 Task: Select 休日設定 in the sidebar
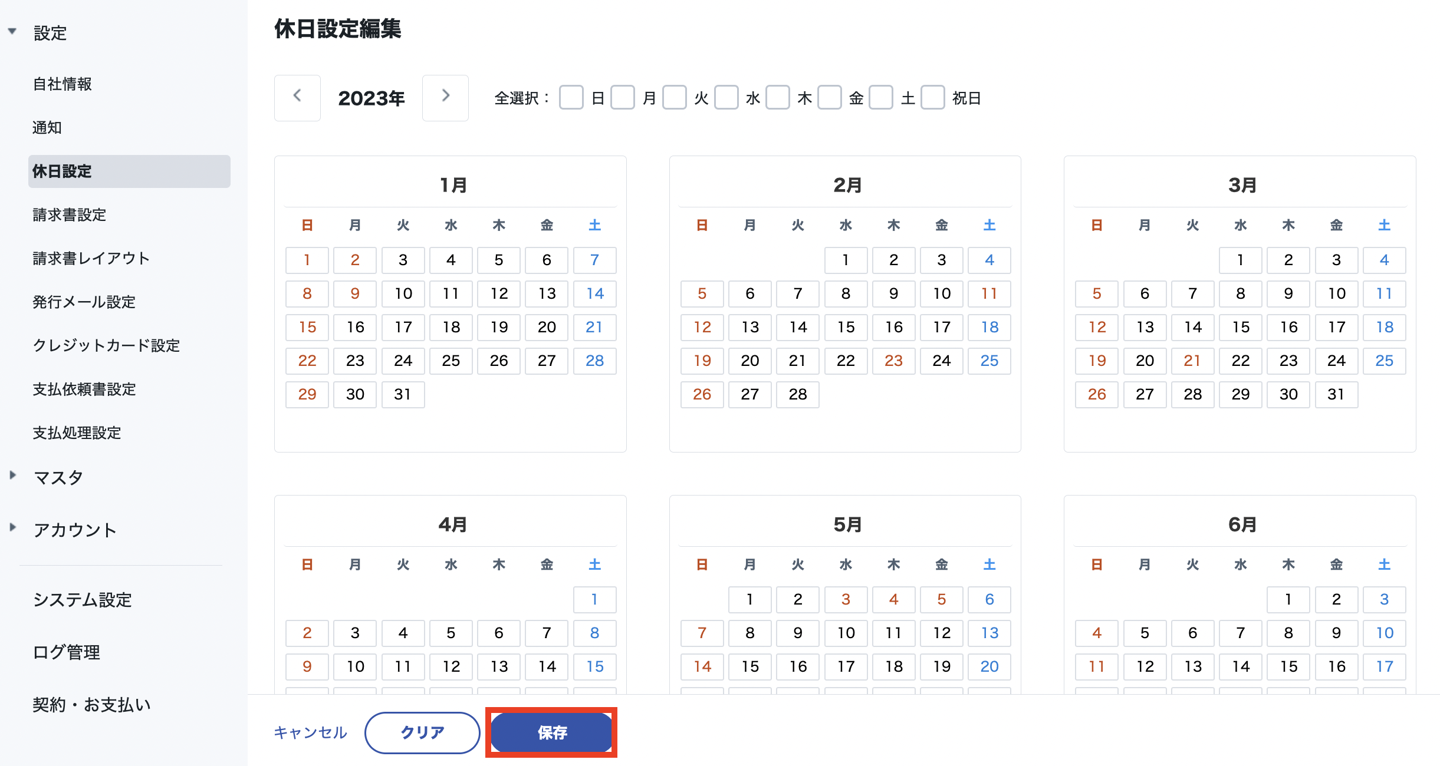(x=129, y=171)
